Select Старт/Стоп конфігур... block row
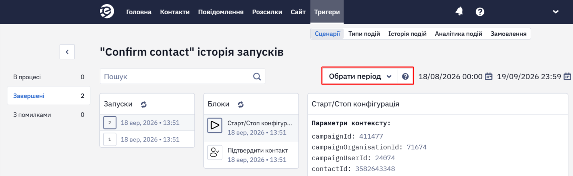This screenshot has height=176, width=573. pyautogui.click(x=251, y=128)
